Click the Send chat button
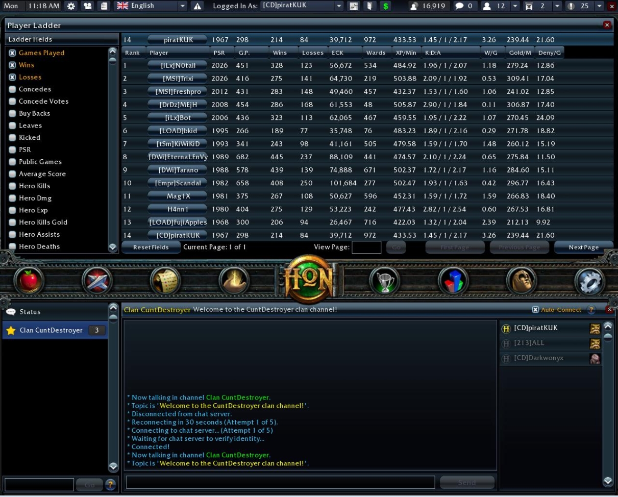This screenshot has height=497, width=618. (x=467, y=482)
